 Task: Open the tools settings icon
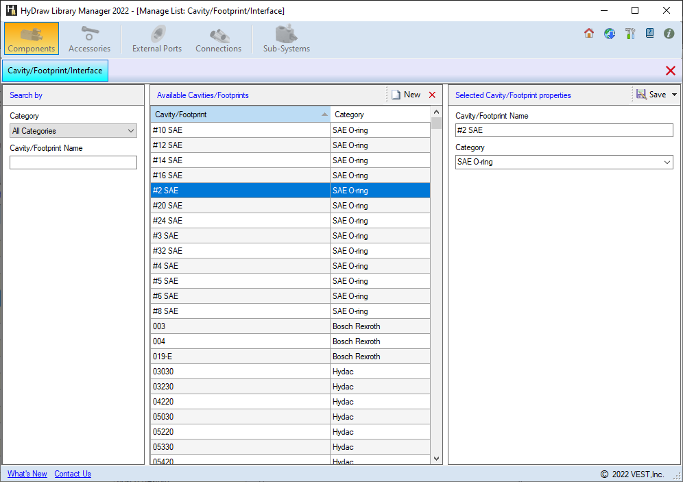click(x=630, y=33)
